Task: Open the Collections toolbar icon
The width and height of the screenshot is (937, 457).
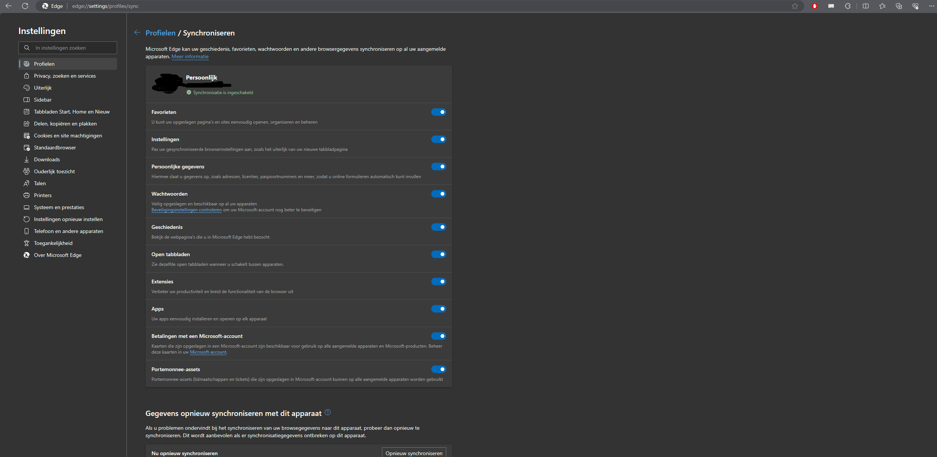Action: (x=899, y=6)
